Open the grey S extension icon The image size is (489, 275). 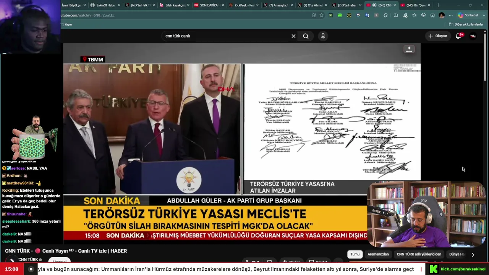click(376, 15)
